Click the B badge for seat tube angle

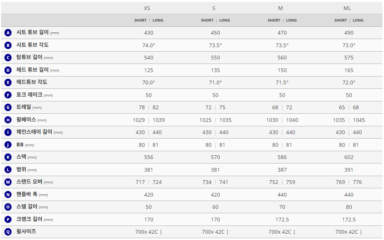pyautogui.click(x=8, y=45)
